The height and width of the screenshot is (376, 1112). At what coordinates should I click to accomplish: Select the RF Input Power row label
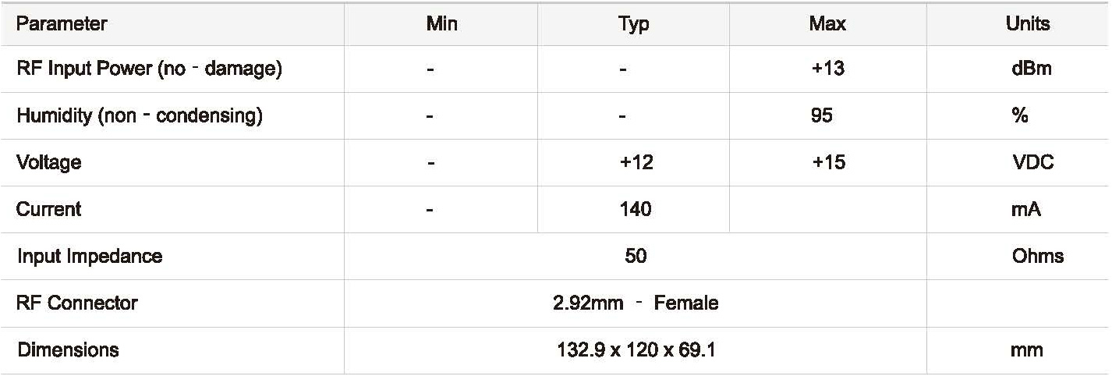pos(149,69)
